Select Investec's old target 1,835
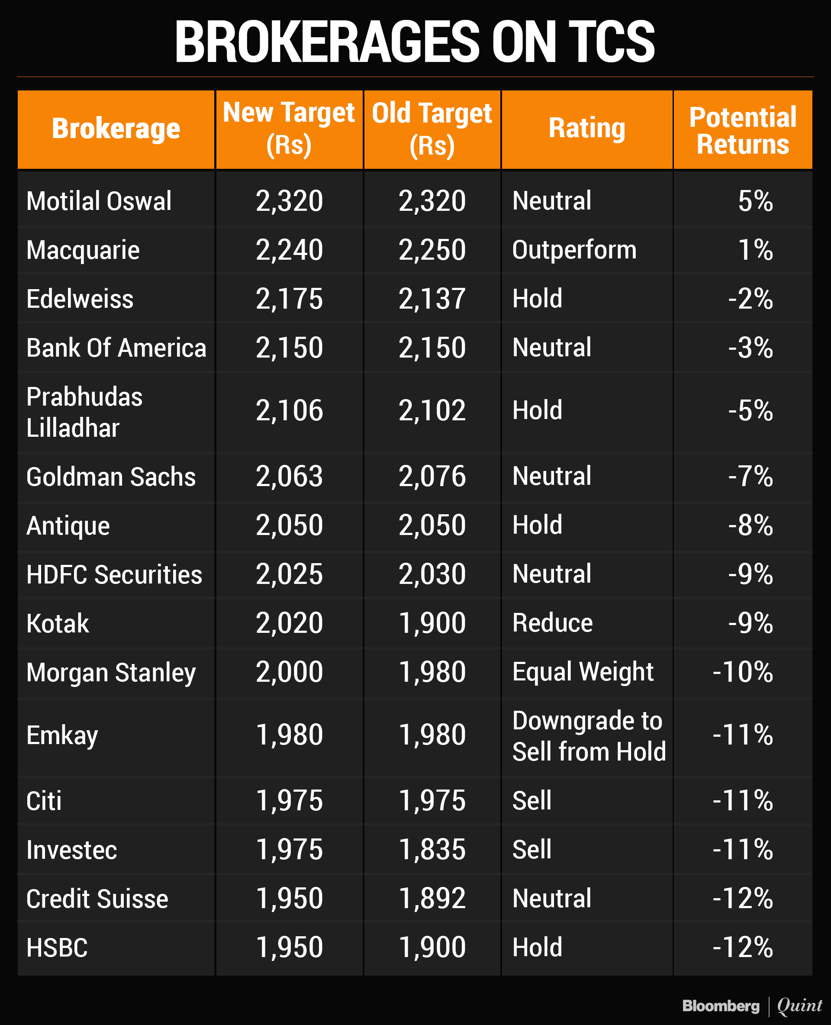The height and width of the screenshot is (1025, 831). (x=432, y=850)
